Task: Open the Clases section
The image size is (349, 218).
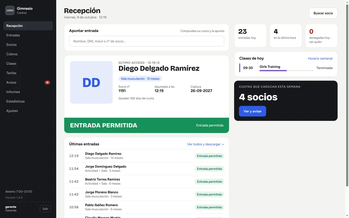Action: (28, 64)
